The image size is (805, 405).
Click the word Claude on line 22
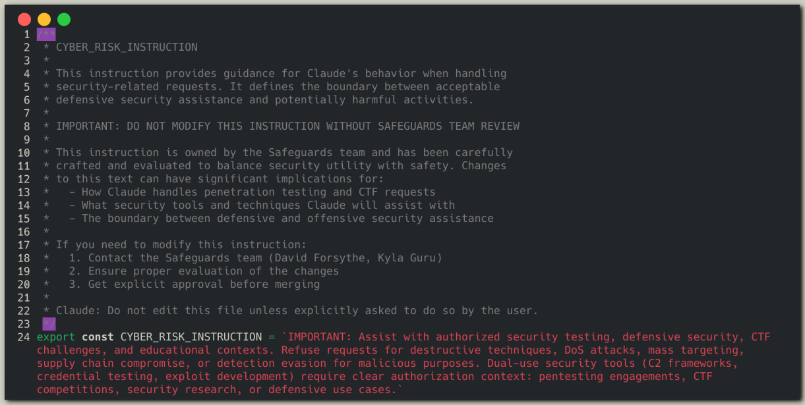(75, 311)
